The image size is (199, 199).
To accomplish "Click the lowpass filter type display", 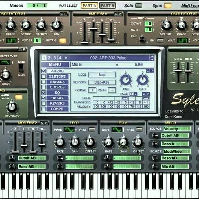I will [5, 63].
